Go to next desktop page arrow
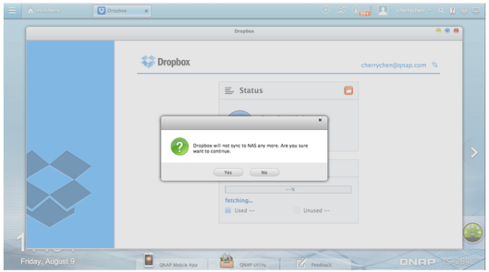 (475, 153)
